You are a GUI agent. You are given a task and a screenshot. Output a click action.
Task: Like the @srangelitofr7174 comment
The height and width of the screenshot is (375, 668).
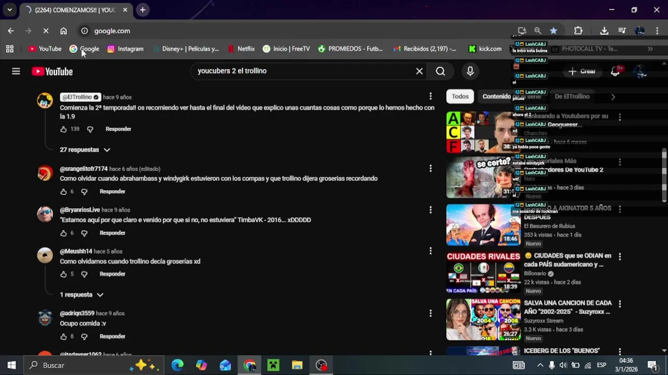click(x=64, y=192)
